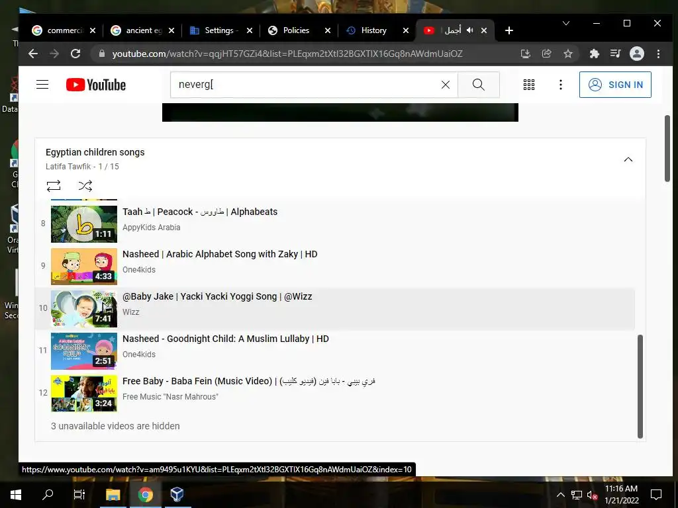Open YouTube settings three-dot menu
678x508 pixels.
point(560,85)
